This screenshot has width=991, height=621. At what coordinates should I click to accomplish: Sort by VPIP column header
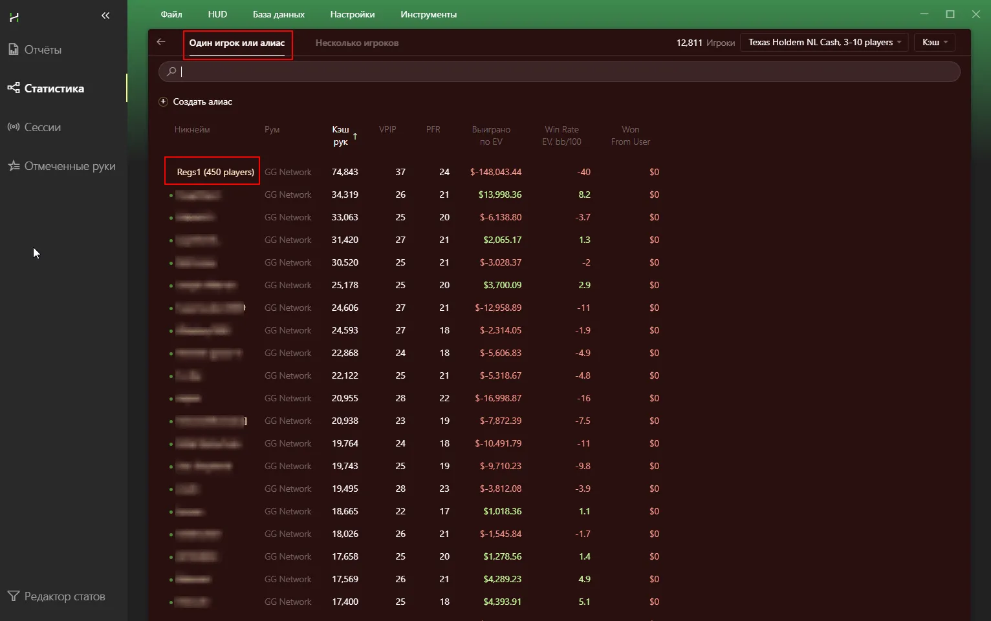click(x=387, y=129)
